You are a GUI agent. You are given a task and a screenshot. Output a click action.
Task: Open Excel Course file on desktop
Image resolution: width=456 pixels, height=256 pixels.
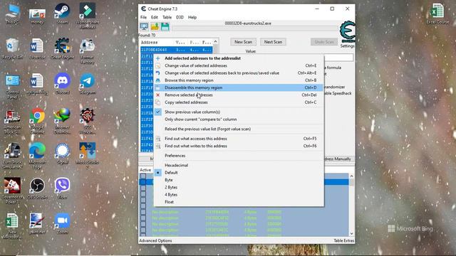point(437,14)
